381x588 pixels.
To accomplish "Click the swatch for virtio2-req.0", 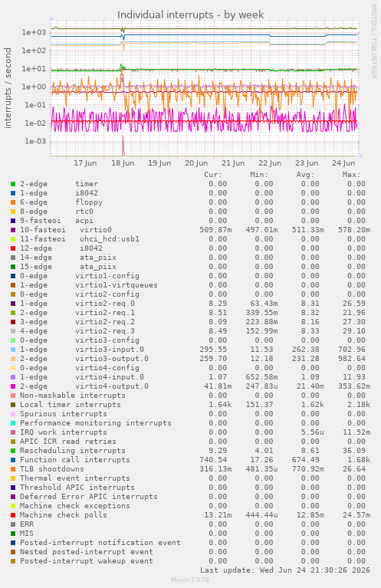I will (13, 304).
